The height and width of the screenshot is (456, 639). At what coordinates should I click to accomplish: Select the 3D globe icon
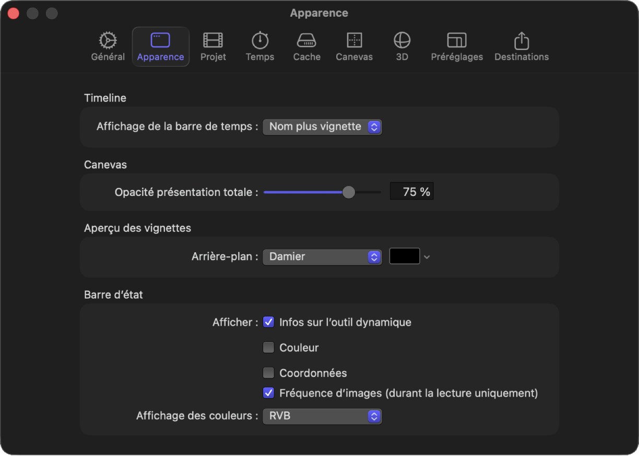pyautogui.click(x=402, y=40)
